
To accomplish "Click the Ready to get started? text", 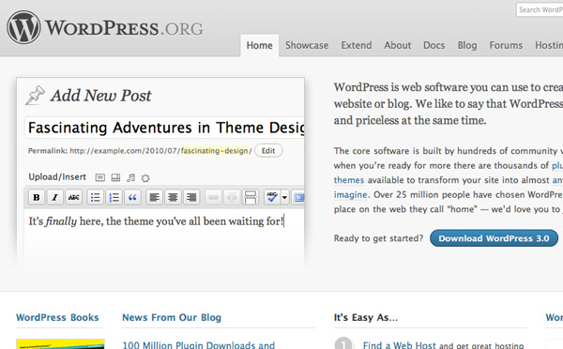I will (378, 238).
